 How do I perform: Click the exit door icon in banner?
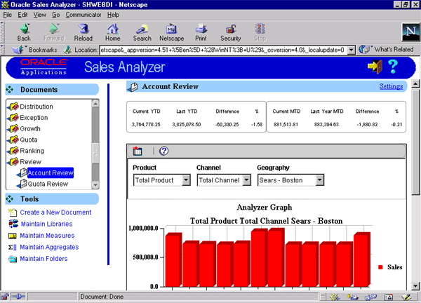coord(375,67)
